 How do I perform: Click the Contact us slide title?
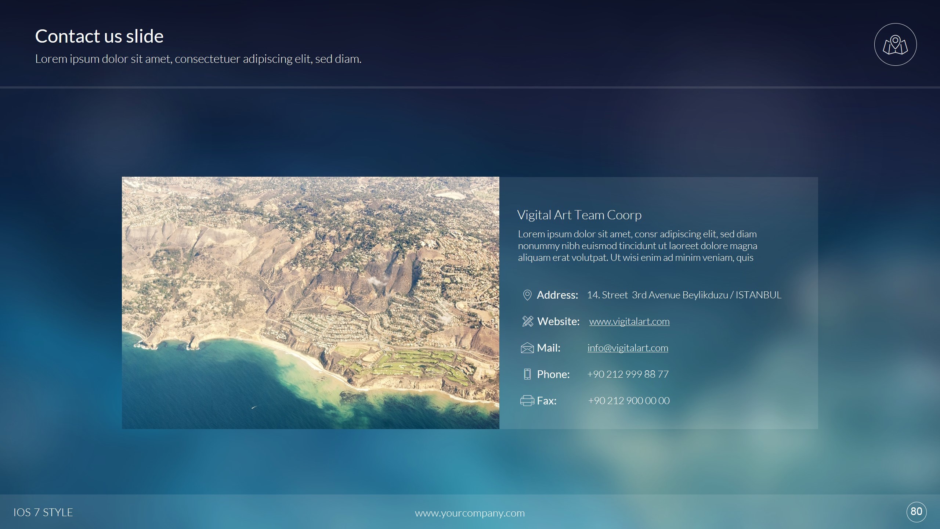pyautogui.click(x=99, y=36)
